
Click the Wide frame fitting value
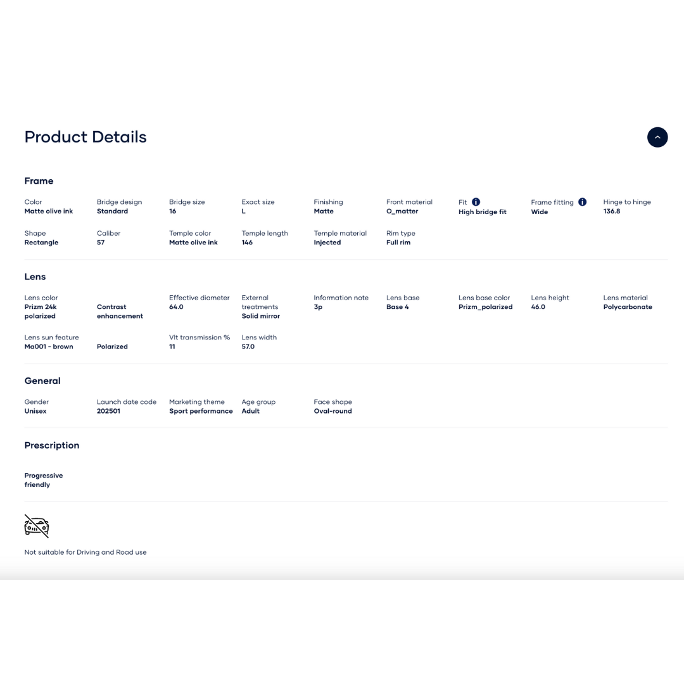[x=540, y=212]
